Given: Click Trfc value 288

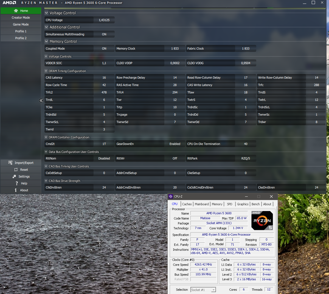Looking at the screenshot, I should coord(316,85).
